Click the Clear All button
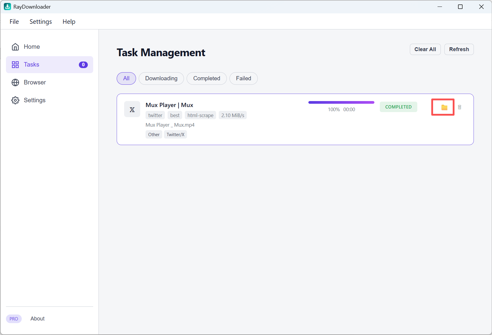The width and height of the screenshot is (492, 335). tap(425, 49)
